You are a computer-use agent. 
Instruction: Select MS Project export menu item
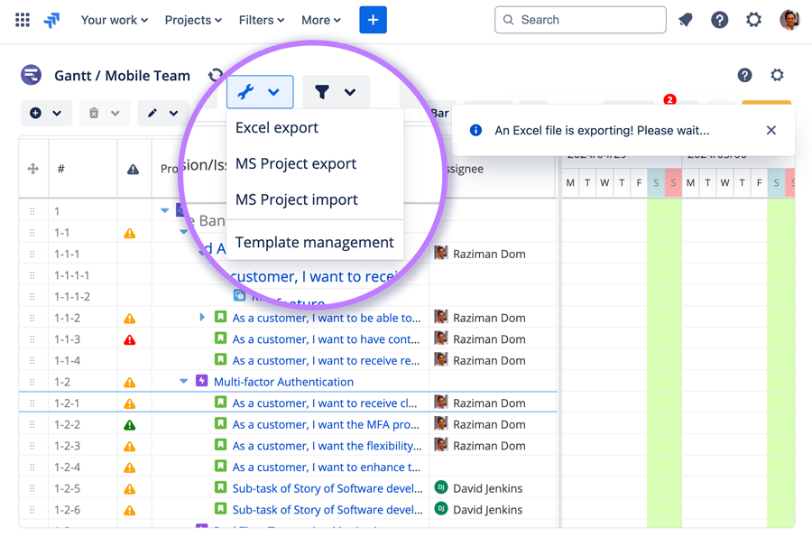(315, 163)
